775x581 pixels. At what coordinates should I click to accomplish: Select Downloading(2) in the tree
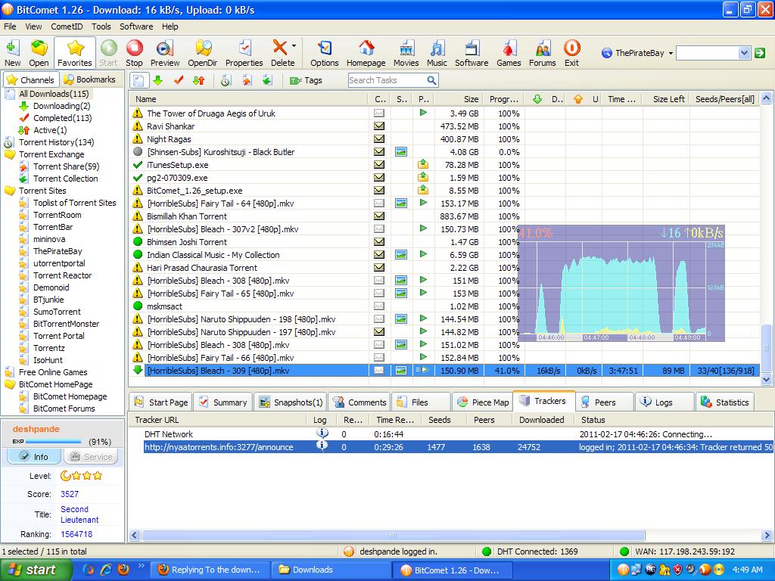62,106
